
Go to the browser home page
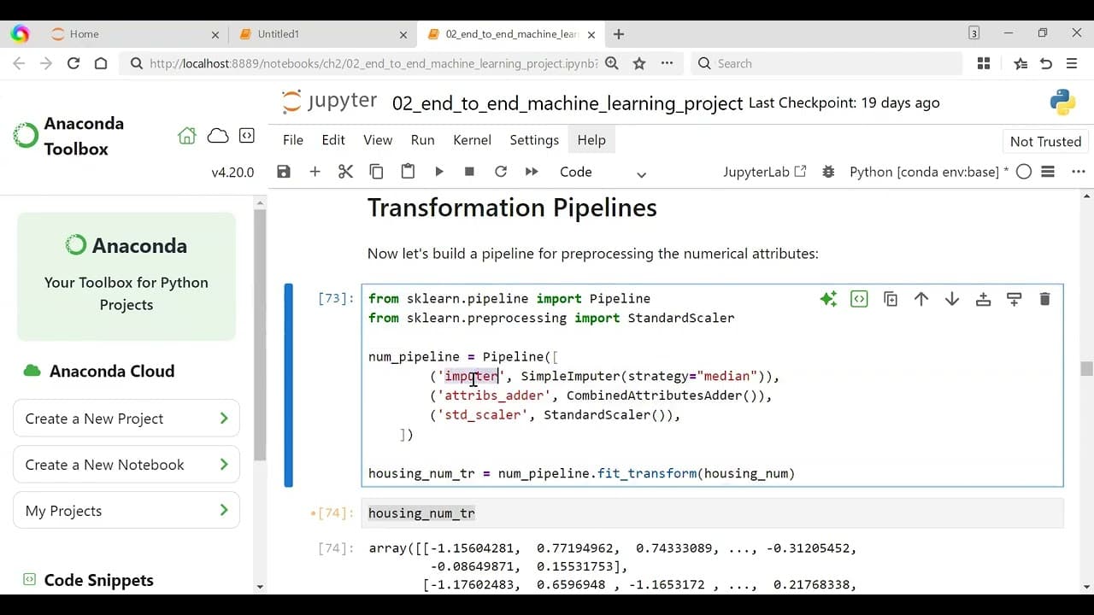(101, 63)
